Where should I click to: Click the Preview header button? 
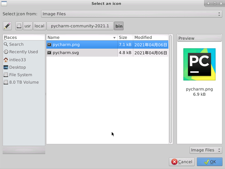coord(199,38)
